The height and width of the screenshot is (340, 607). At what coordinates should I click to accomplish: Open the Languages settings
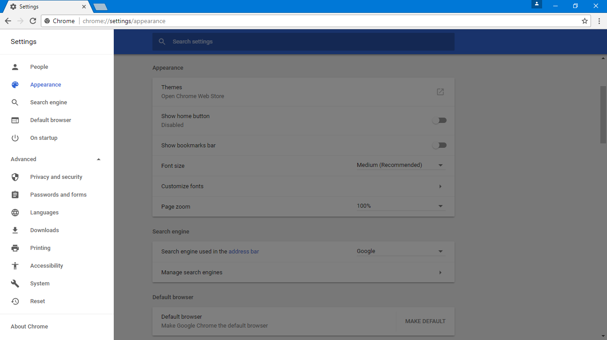tap(44, 213)
